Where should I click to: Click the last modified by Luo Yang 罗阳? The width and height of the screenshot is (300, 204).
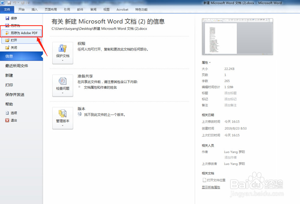(x=234, y=164)
